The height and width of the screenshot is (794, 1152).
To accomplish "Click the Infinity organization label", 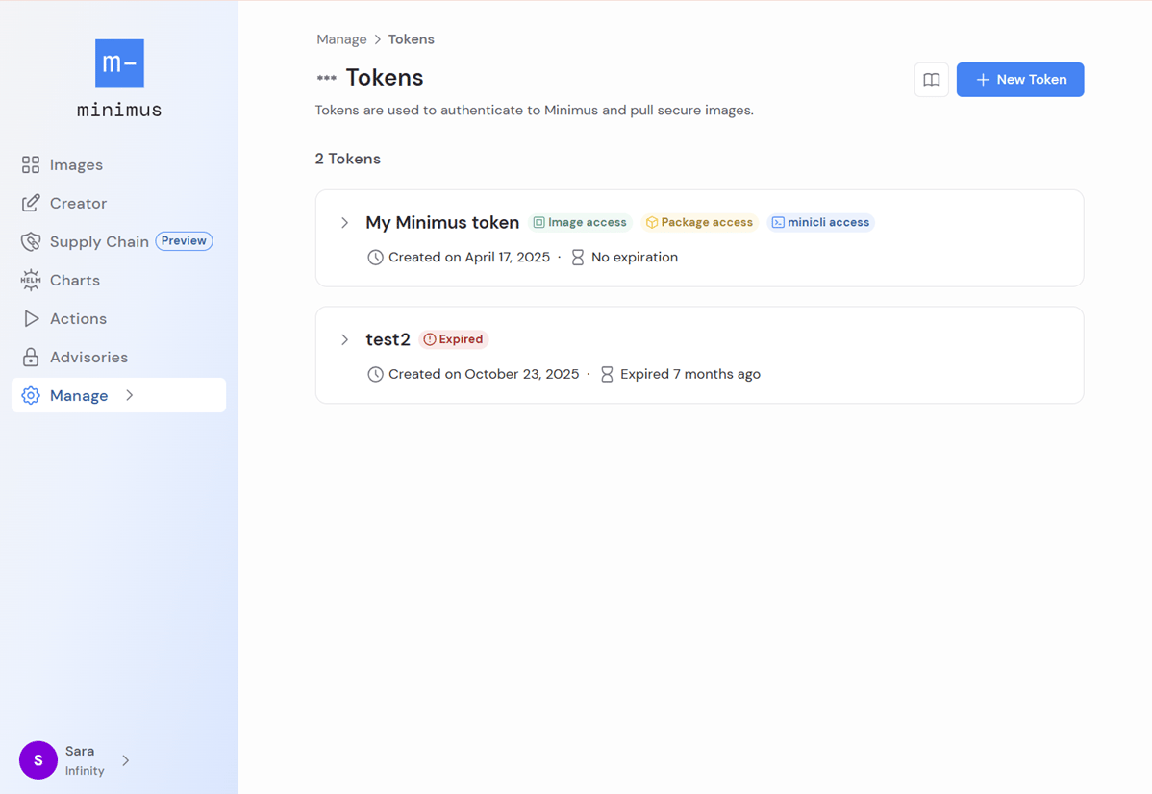I will coord(85,771).
